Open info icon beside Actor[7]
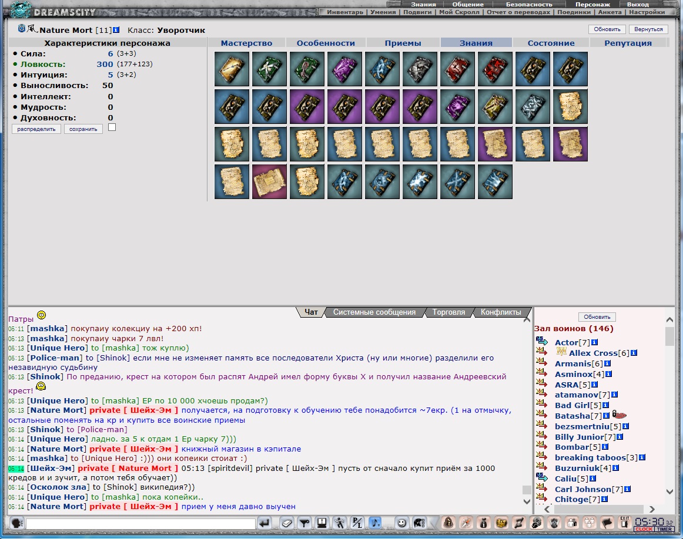 595,342
